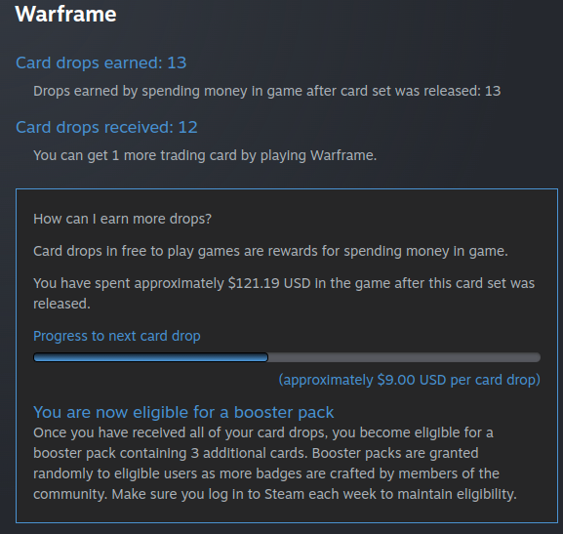
Task: Click the 'How can I earn more drops?' question
Action: point(122,219)
